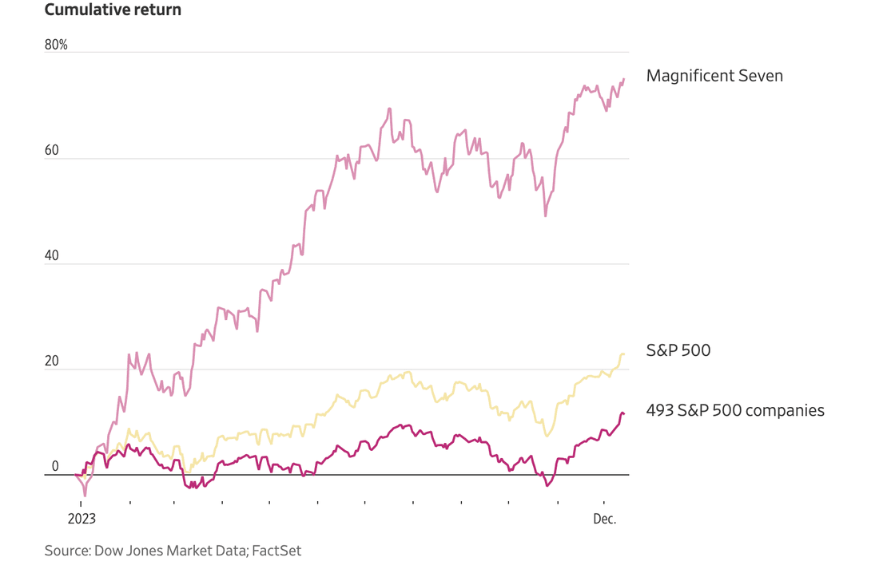Click the Magnificent Seven line's end point
The image size is (879, 573).
pos(624,80)
